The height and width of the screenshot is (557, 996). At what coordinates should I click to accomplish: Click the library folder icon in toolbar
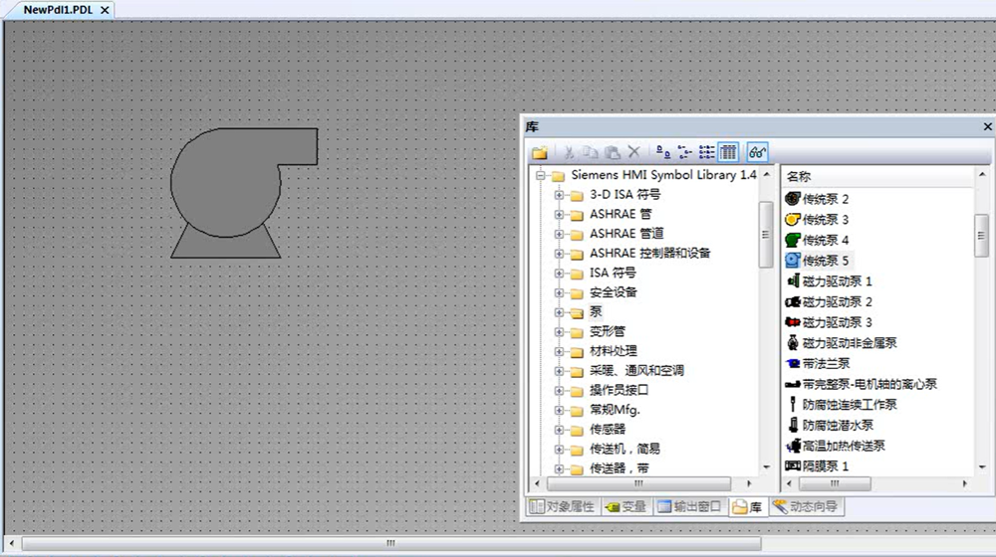click(539, 152)
